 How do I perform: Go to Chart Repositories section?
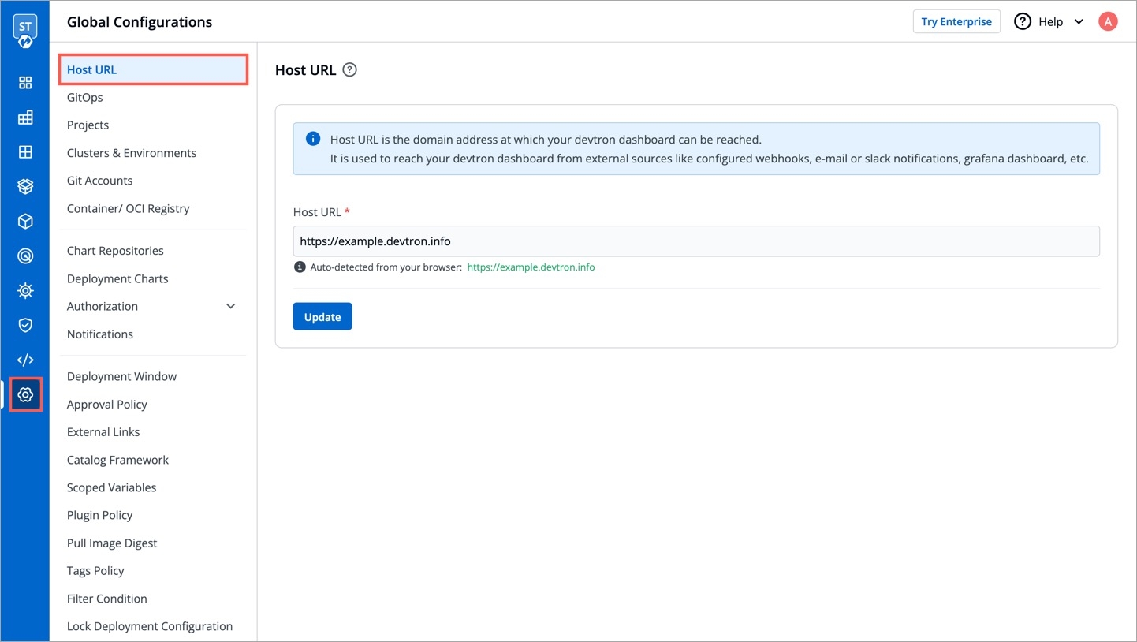(x=115, y=251)
